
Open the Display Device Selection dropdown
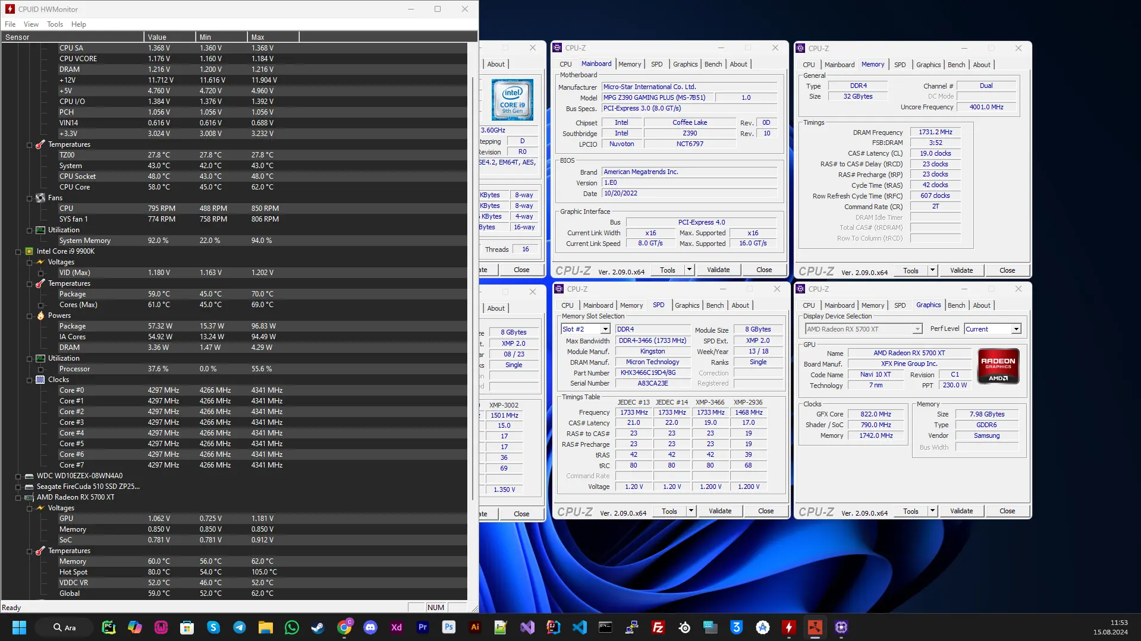coord(917,329)
